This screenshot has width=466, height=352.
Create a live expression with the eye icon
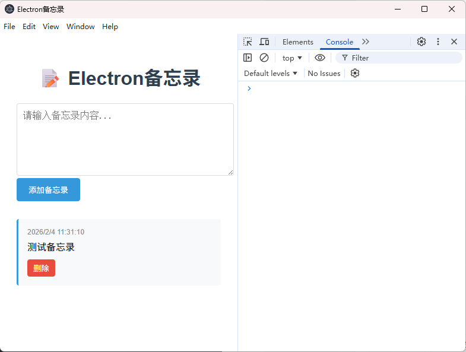pos(320,58)
